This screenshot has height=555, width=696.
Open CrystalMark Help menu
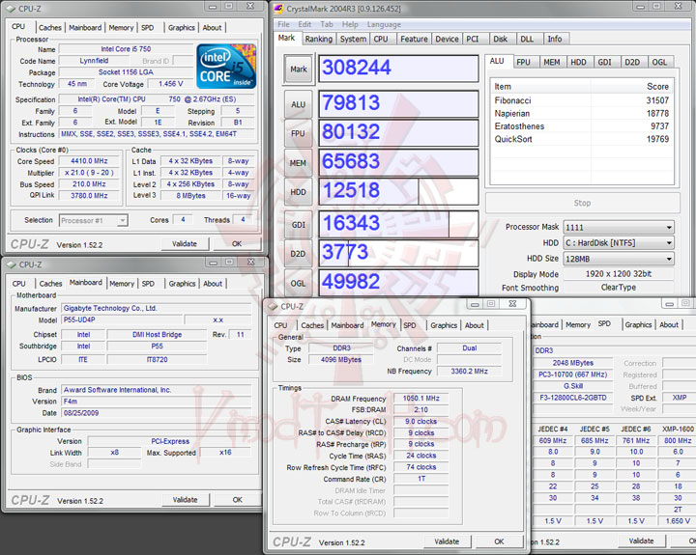[350, 24]
